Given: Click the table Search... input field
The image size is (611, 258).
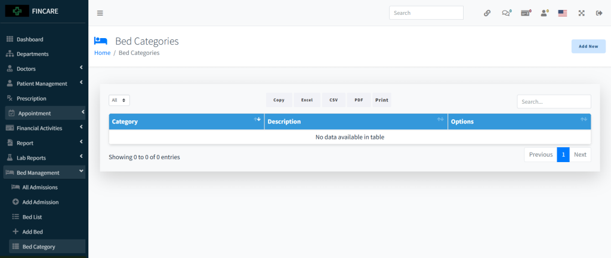Looking at the screenshot, I should 553,102.
